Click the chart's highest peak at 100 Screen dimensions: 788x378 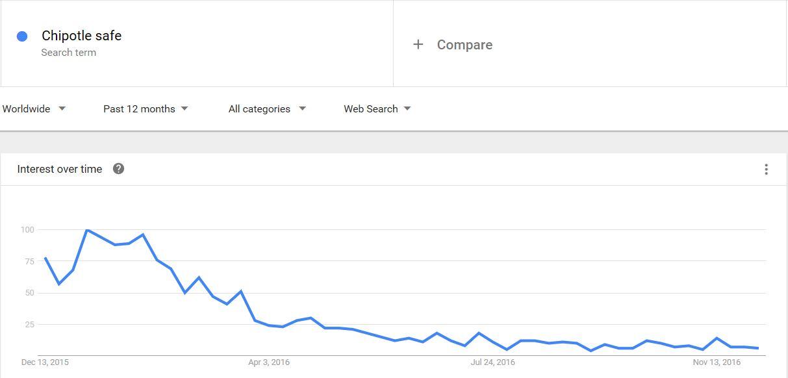click(86, 230)
